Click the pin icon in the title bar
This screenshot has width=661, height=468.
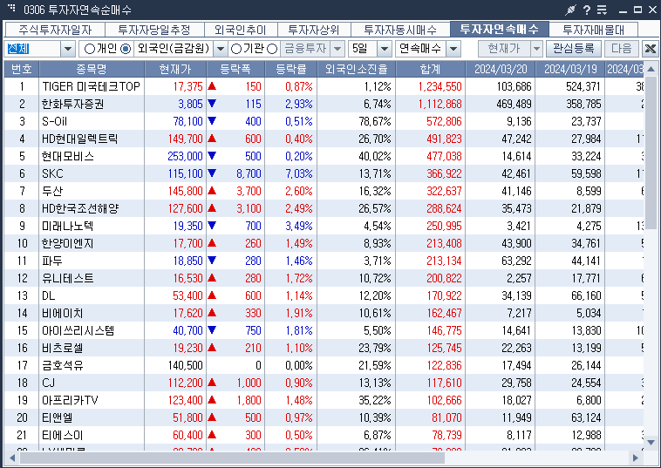pos(570,10)
